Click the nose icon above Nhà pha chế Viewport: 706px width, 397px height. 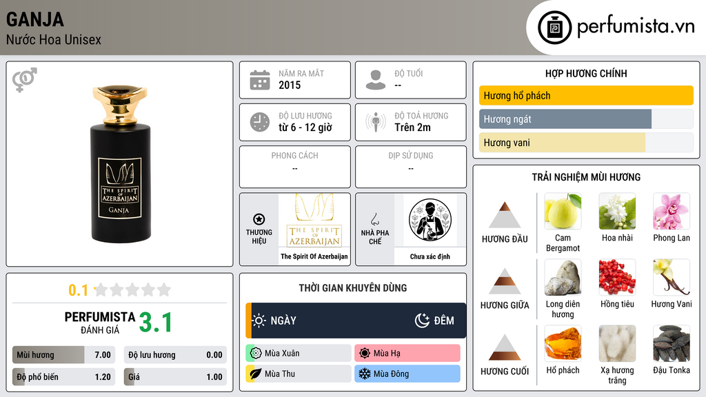pos(374,219)
